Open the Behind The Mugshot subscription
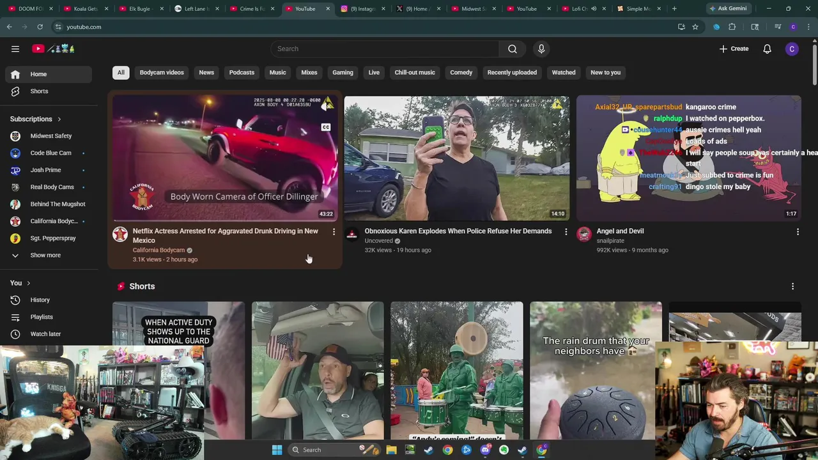The height and width of the screenshot is (460, 818). pos(49,204)
